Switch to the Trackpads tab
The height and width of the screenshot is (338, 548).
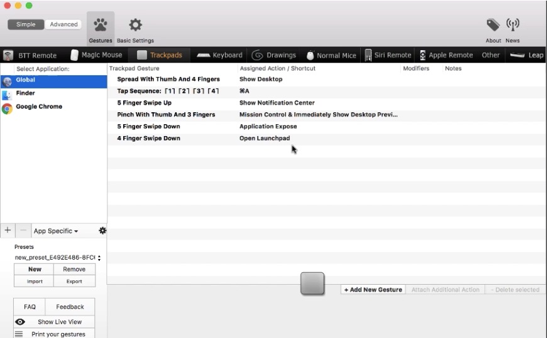160,55
